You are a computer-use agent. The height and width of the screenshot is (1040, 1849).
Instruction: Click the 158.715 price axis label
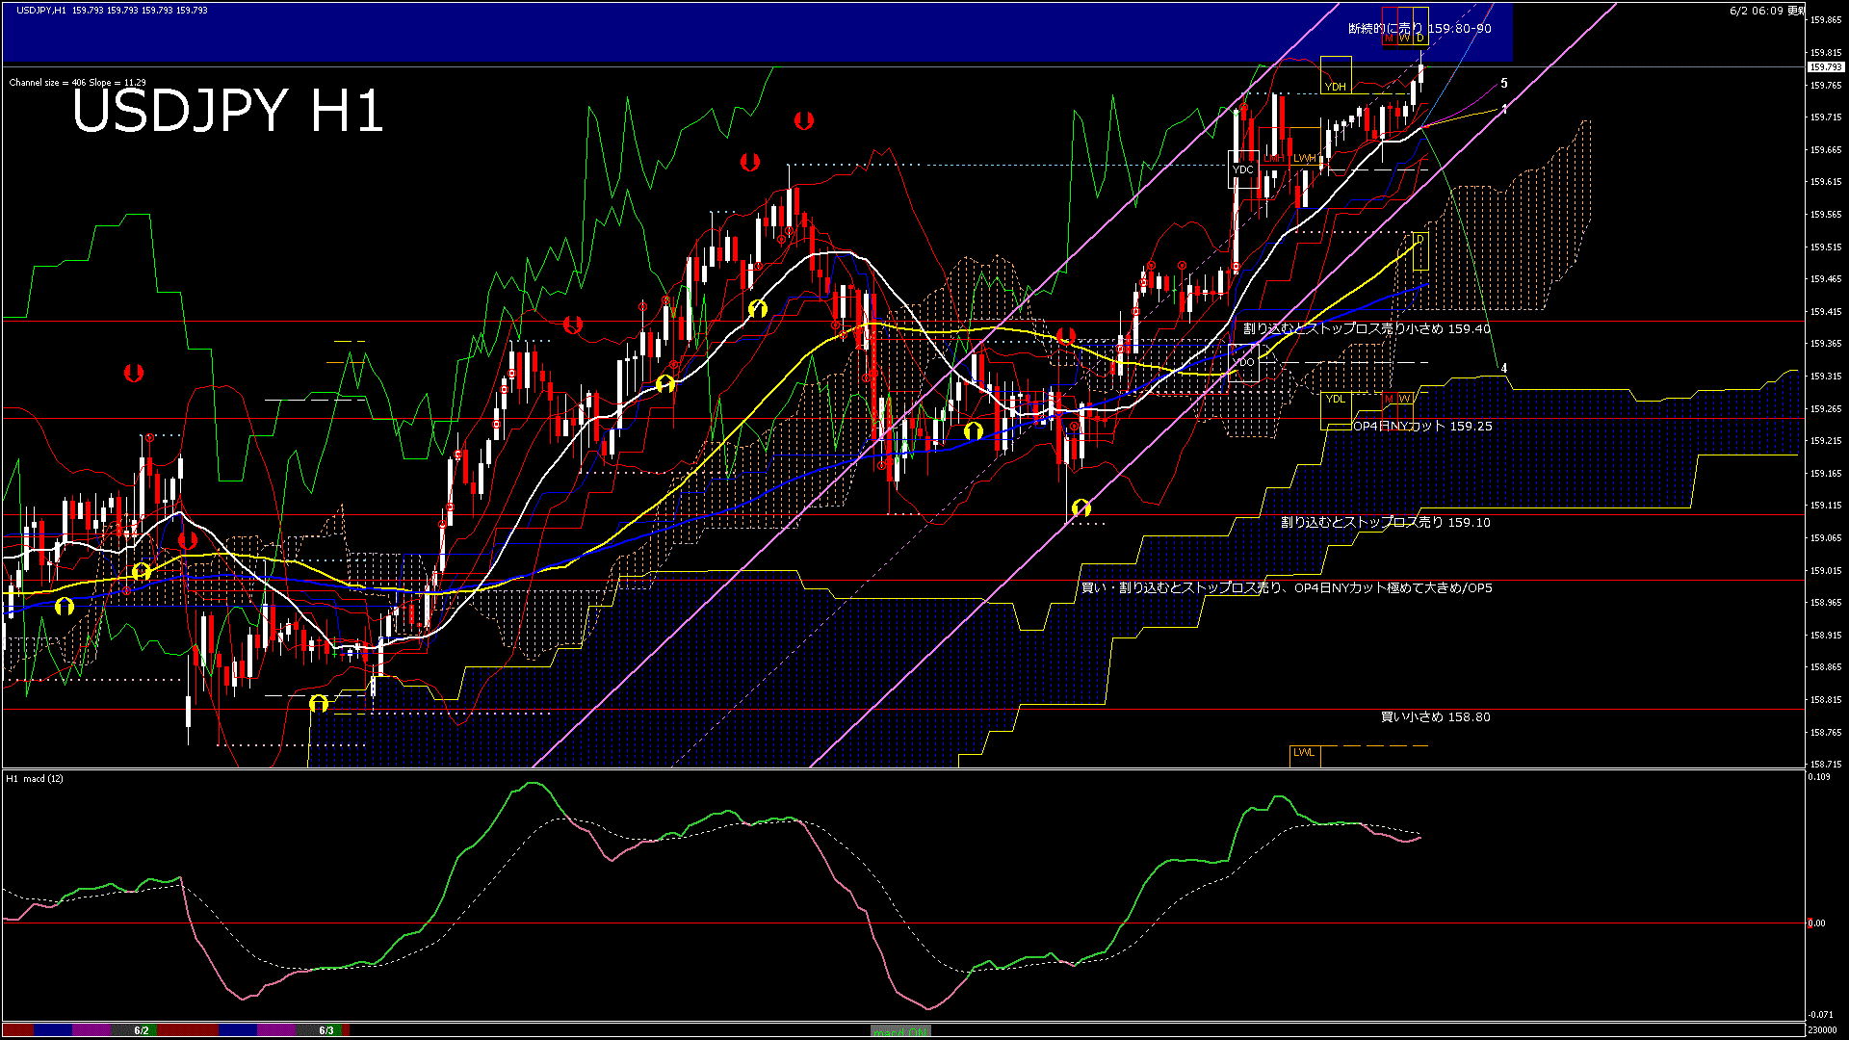1826,765
